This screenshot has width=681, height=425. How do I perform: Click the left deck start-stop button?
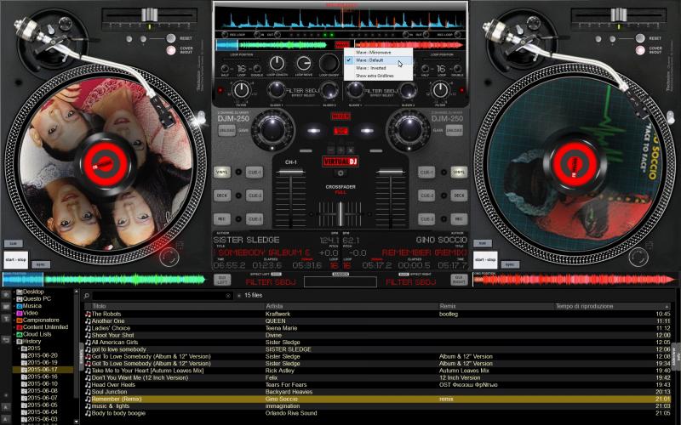pos(15,260)
